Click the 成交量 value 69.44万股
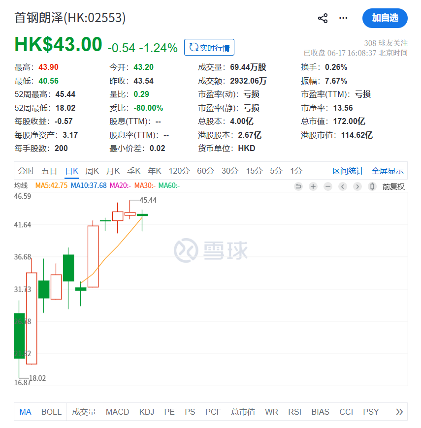This screenshot has height=428, width=421. [248, 67]
